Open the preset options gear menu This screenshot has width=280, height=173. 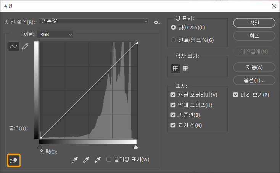pyautogui.click(x=157, y=22)
